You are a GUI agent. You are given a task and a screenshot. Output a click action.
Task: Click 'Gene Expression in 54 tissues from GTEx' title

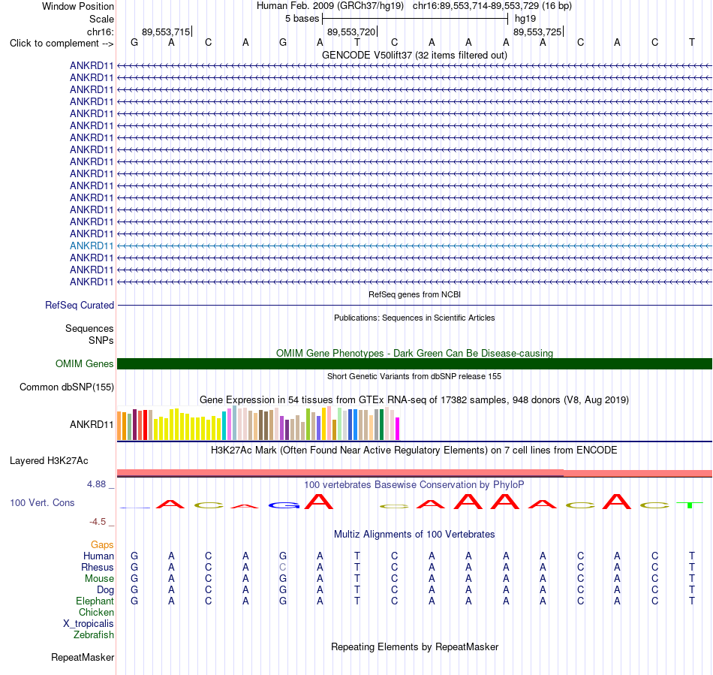point(414,399)
